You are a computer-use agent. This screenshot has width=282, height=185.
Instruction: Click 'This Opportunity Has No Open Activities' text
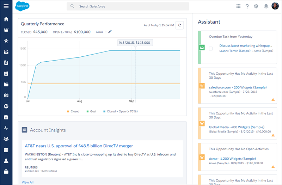point(239,149)
